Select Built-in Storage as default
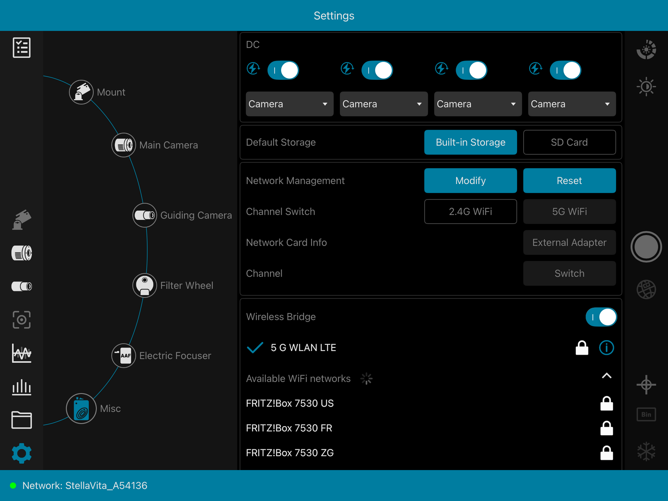 (470, 142)
